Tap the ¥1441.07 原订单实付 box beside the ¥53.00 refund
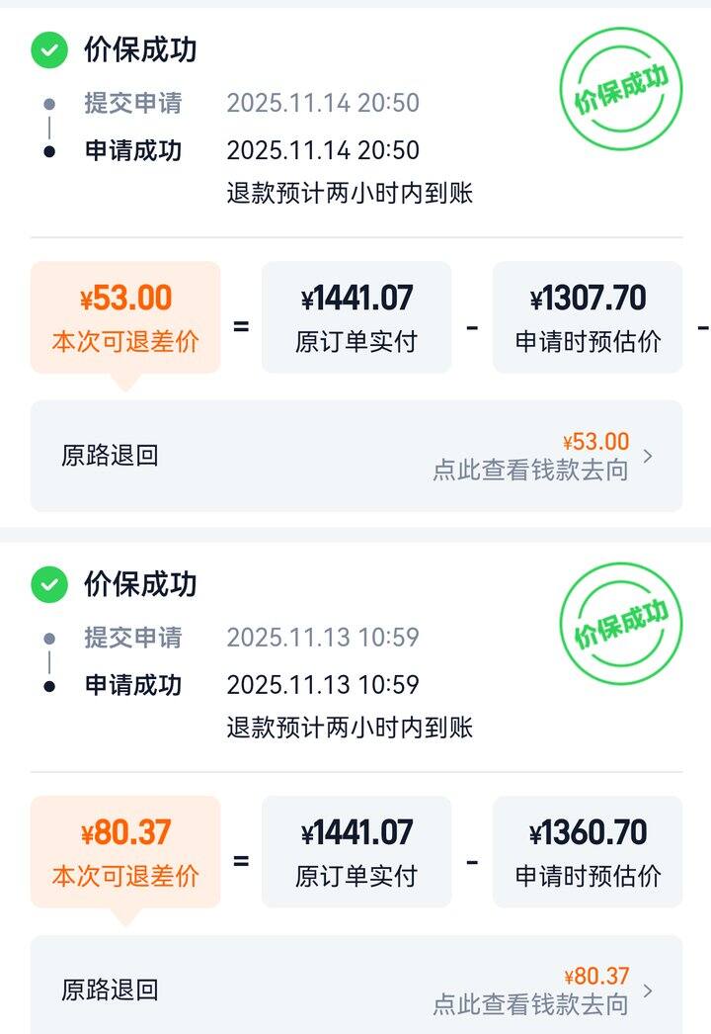The image size is (711, 1034). click(356, 317)
